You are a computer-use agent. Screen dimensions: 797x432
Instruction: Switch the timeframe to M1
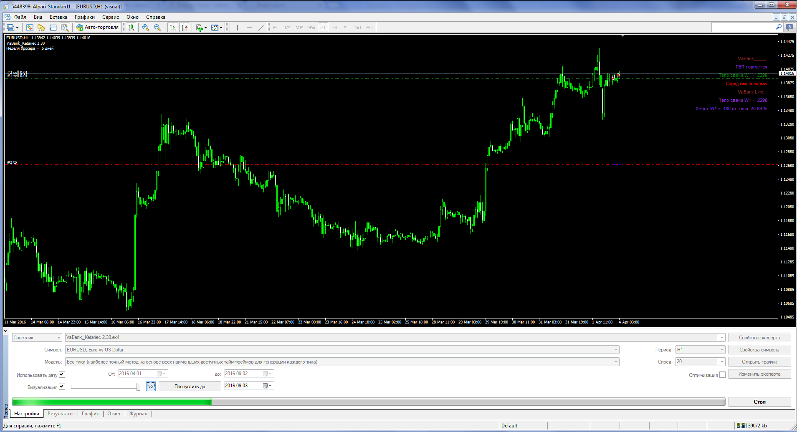276,28
